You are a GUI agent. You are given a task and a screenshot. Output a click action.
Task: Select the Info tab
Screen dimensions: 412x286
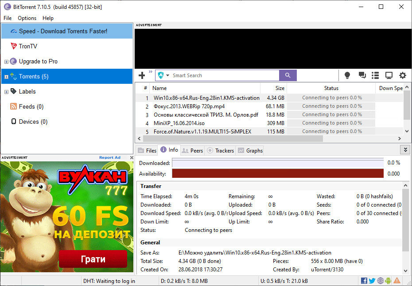point(169,150)
